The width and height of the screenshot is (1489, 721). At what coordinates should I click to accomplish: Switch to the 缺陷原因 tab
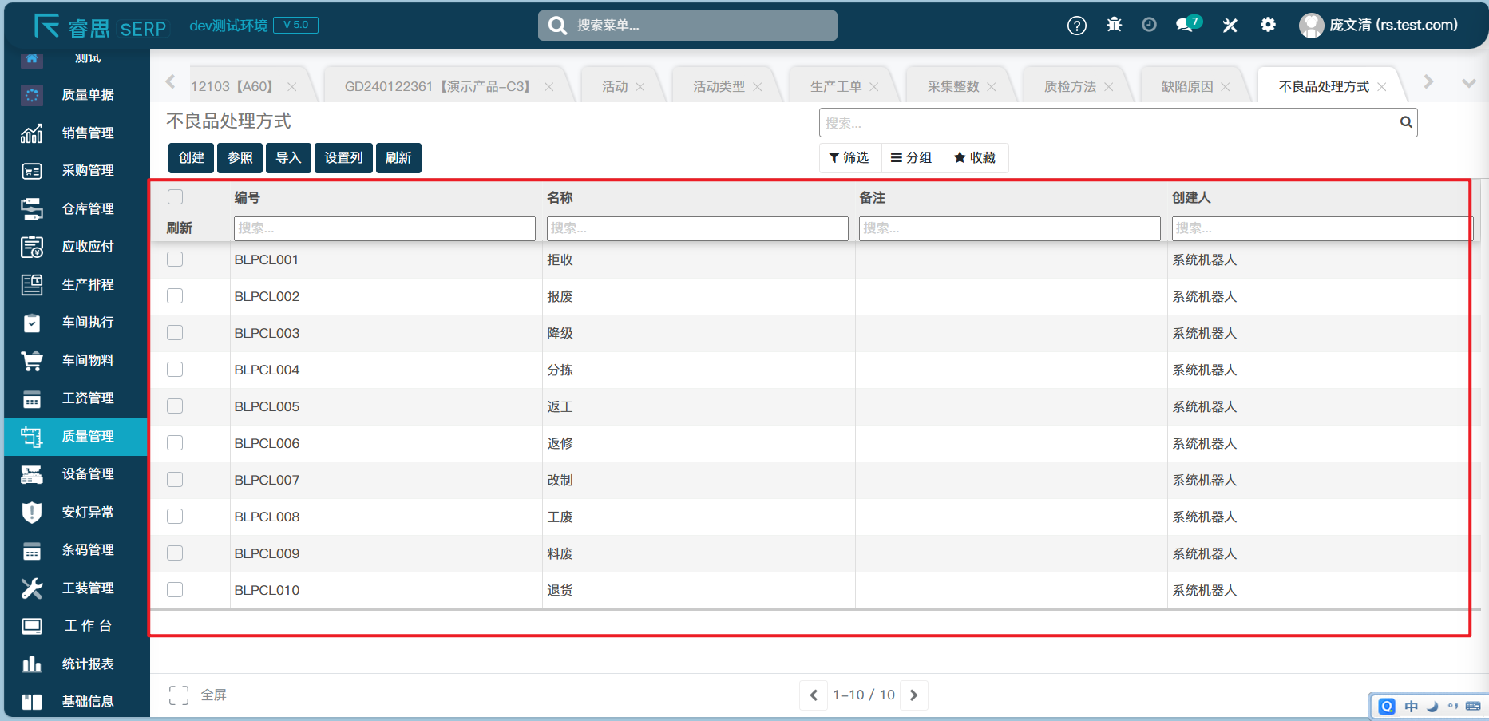[1186, 86]
